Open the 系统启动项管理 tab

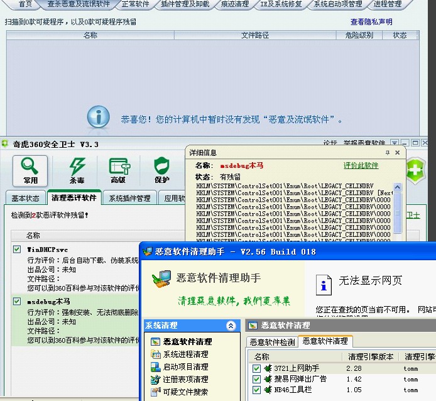338,4
